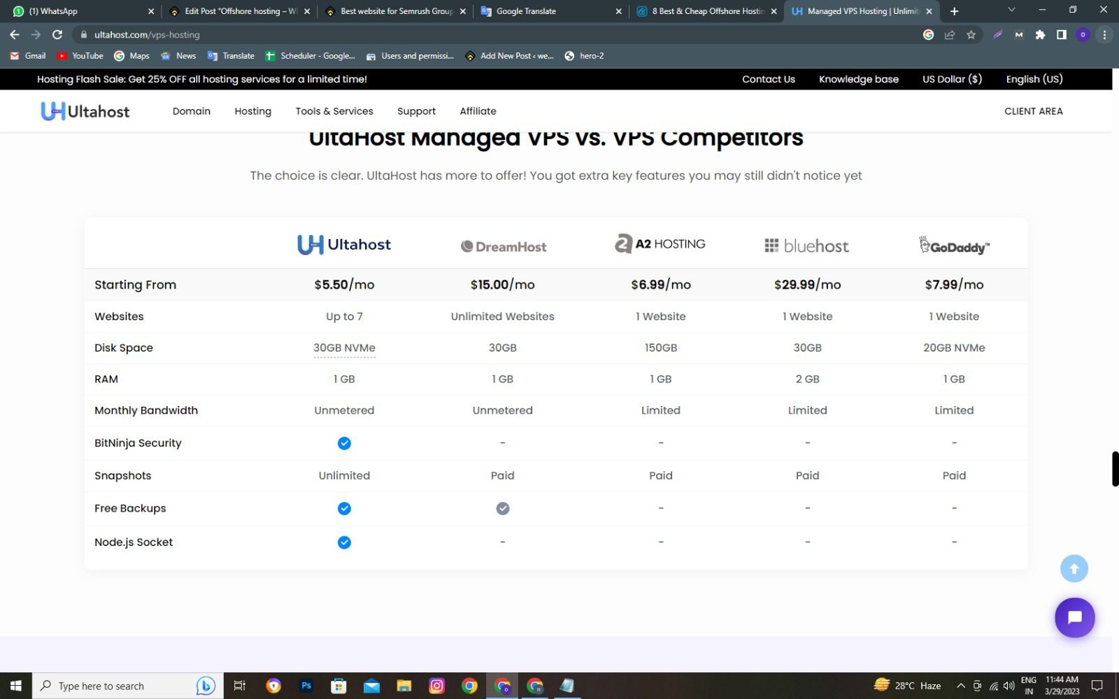Click the page vertical scrollbar thumb
The height and width of the screenshot is (699, 1119).
coord(1115,469)
